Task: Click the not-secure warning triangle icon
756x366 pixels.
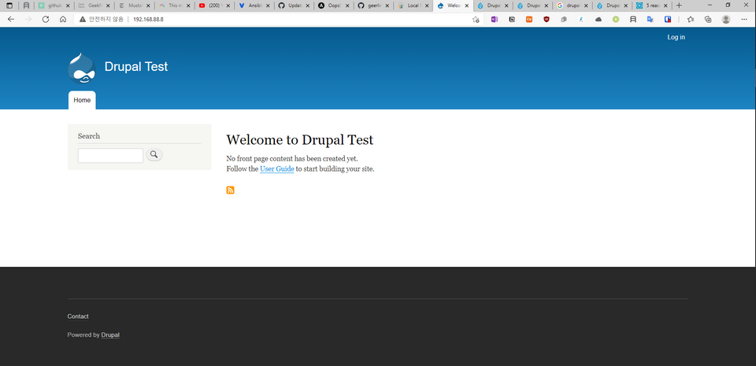Action: tap(83, 19)
